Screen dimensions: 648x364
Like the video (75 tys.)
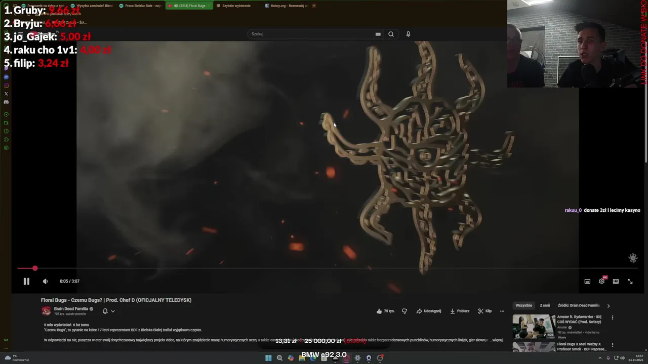(385, 311)
